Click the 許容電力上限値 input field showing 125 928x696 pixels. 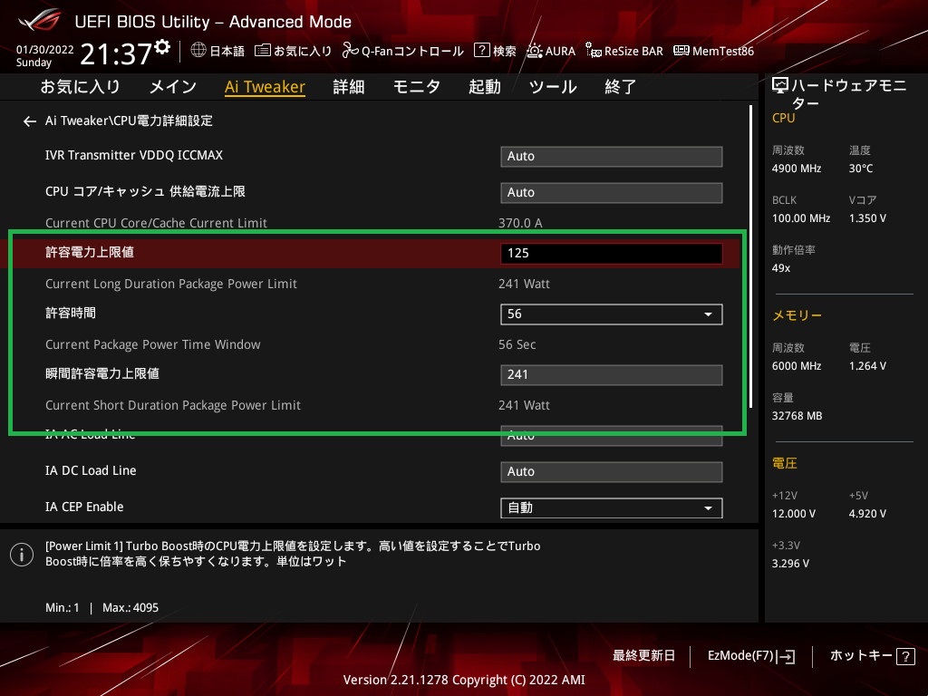pos(611,254)
